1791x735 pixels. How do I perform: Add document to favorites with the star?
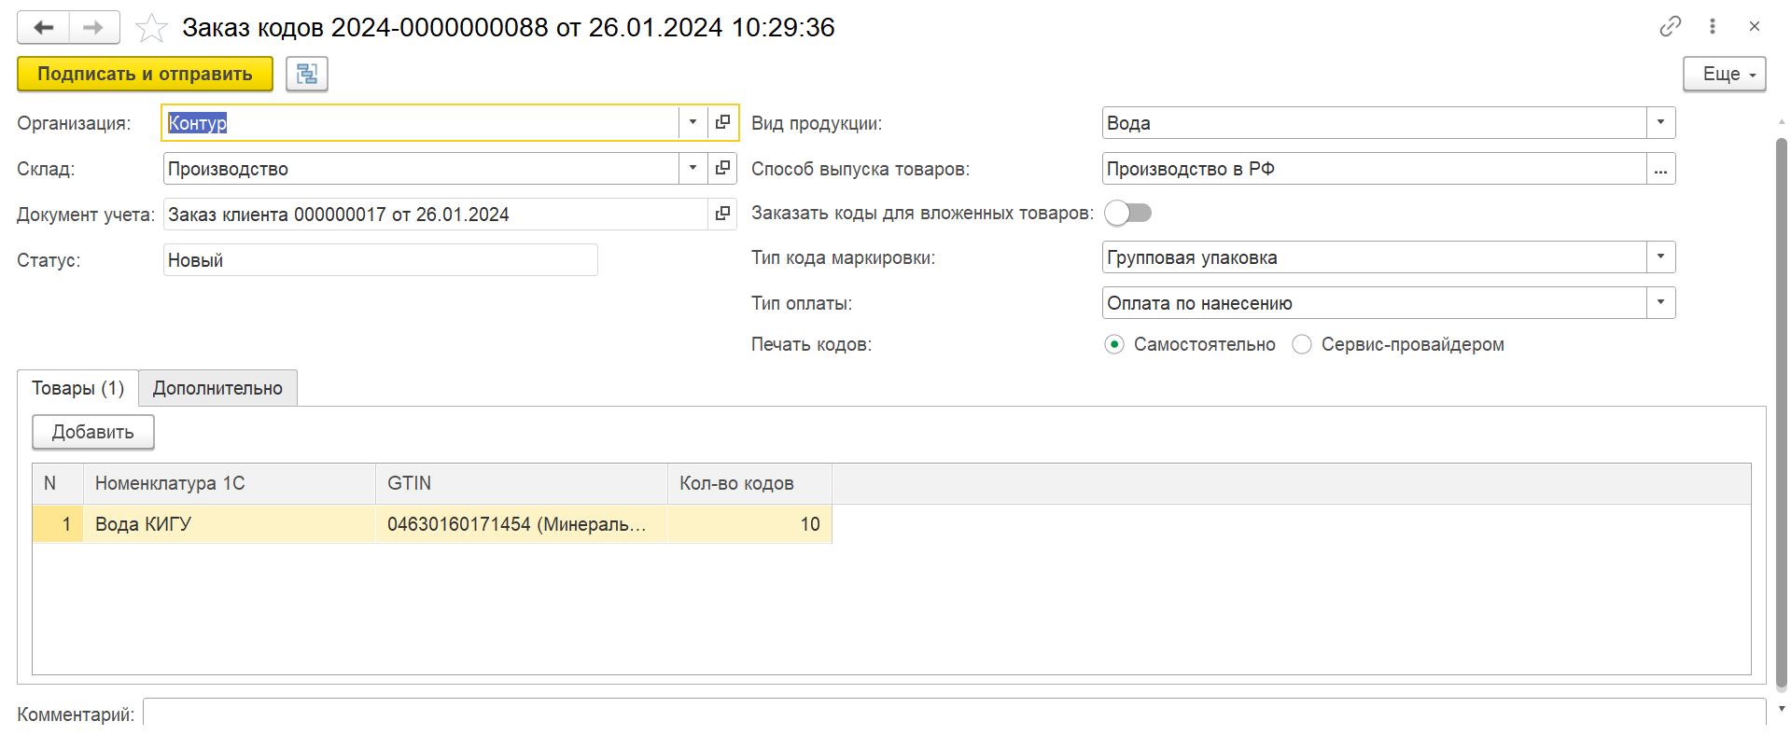(151, 28)
